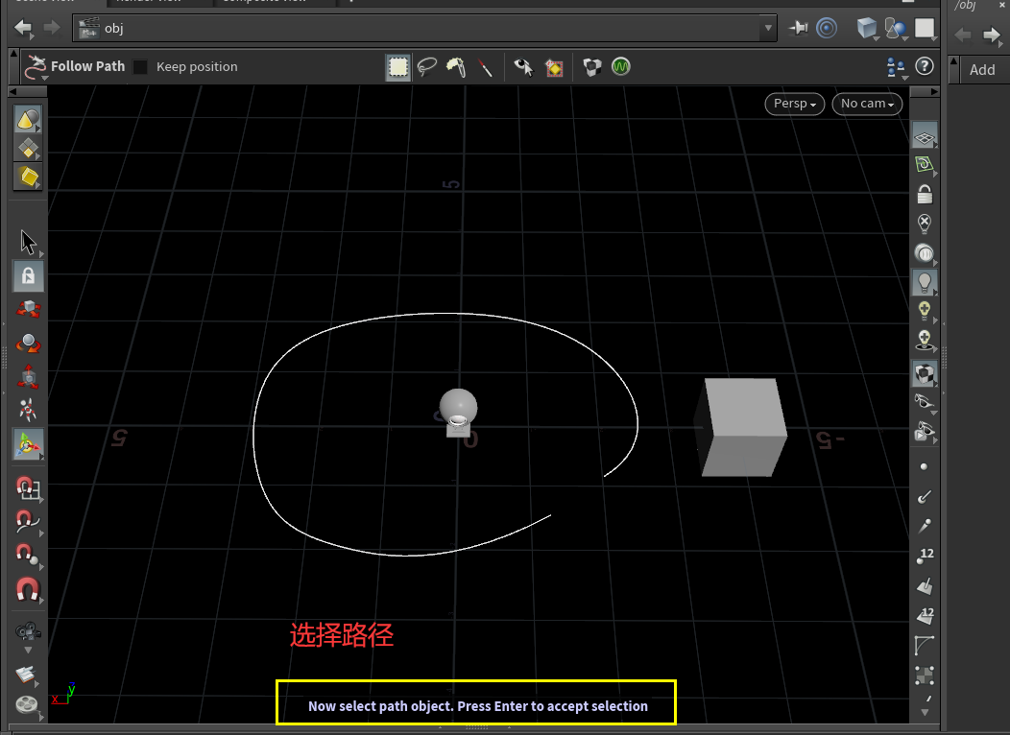Toggle the pin pane icon
Screen dimensions: 1010x735
point(799,28)
